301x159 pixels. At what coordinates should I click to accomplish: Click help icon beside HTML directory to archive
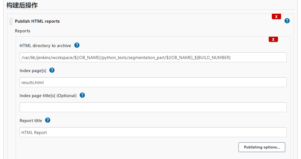coord(77,45)
